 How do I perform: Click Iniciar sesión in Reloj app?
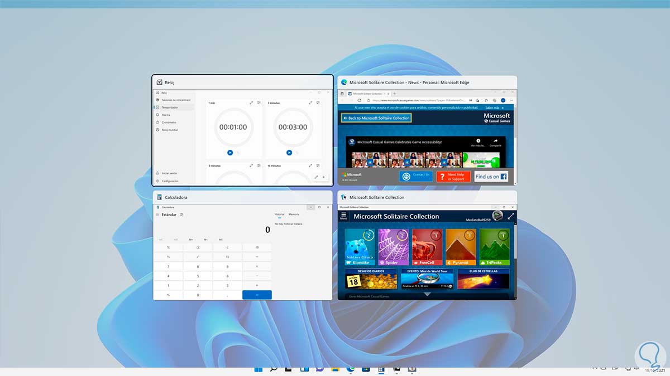pos(174,173)
